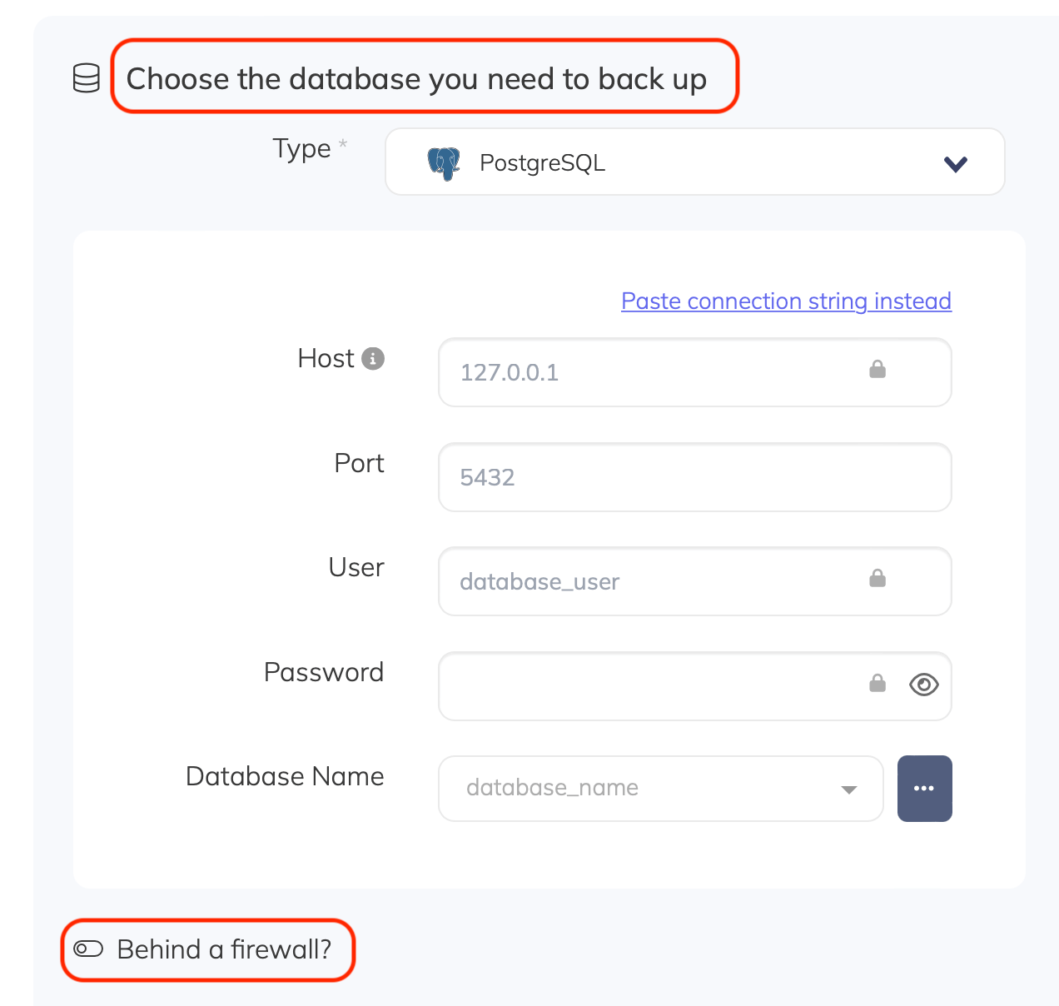The height and width of the screenshot is (1006, 1059).
Task: Focus the database_user input field
Action: [666, 581]
